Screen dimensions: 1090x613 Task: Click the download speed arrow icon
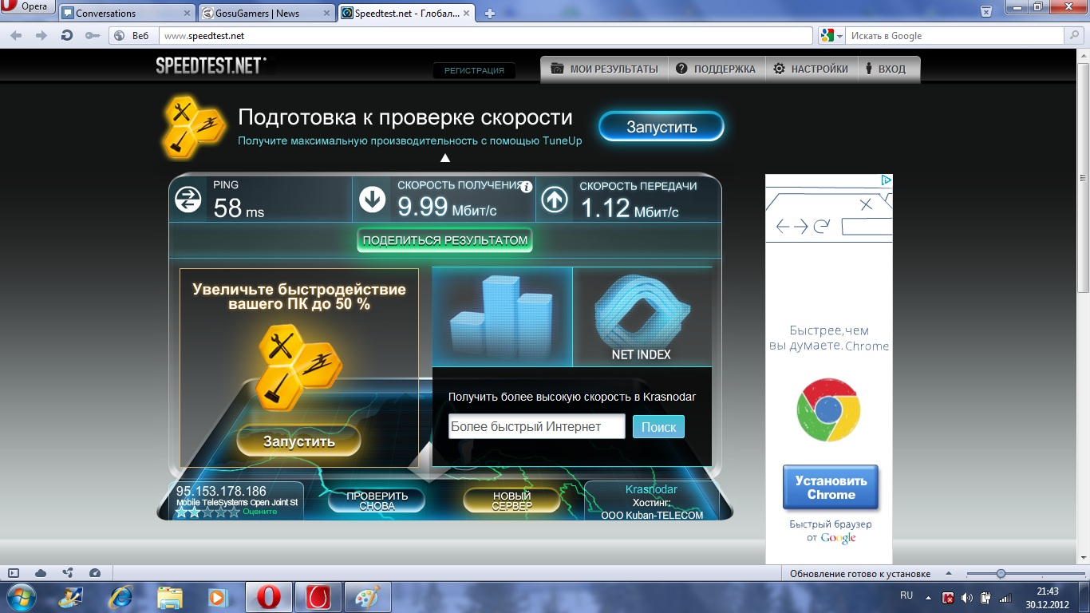373,200
